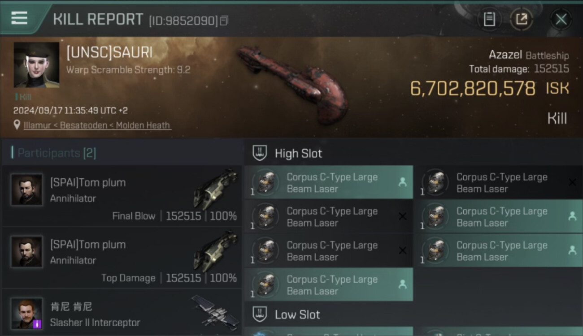
Task: View the Azazel battleship image
Action: [x=292, y=84]
